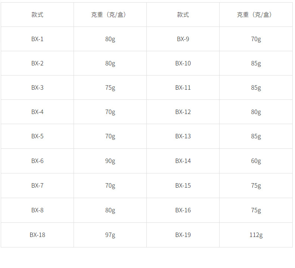Image resolution: width=295 pixels, height=268 pixels.
Task: Click the BX-18 style label
Action: click(x=37, y=235)
